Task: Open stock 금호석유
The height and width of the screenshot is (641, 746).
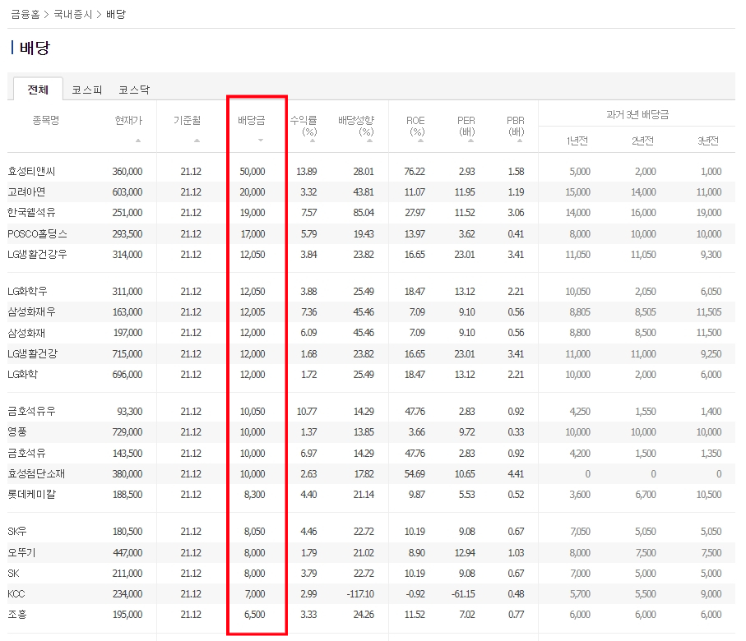Action: coord(26,453)
